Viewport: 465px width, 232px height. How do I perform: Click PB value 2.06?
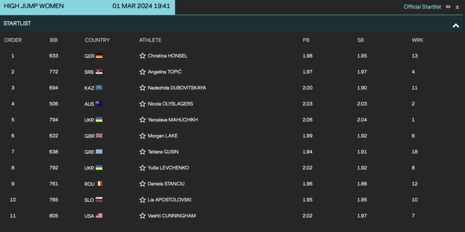click(x=307, y=120)
